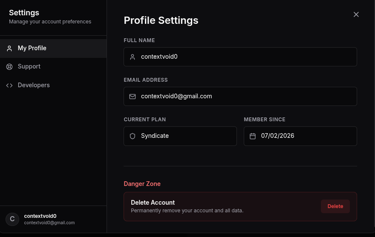The height and width of the screenshot is (237, 375).
Task: Click 'Manage your account preferences' subtitle
Action: tap(50, 22)
